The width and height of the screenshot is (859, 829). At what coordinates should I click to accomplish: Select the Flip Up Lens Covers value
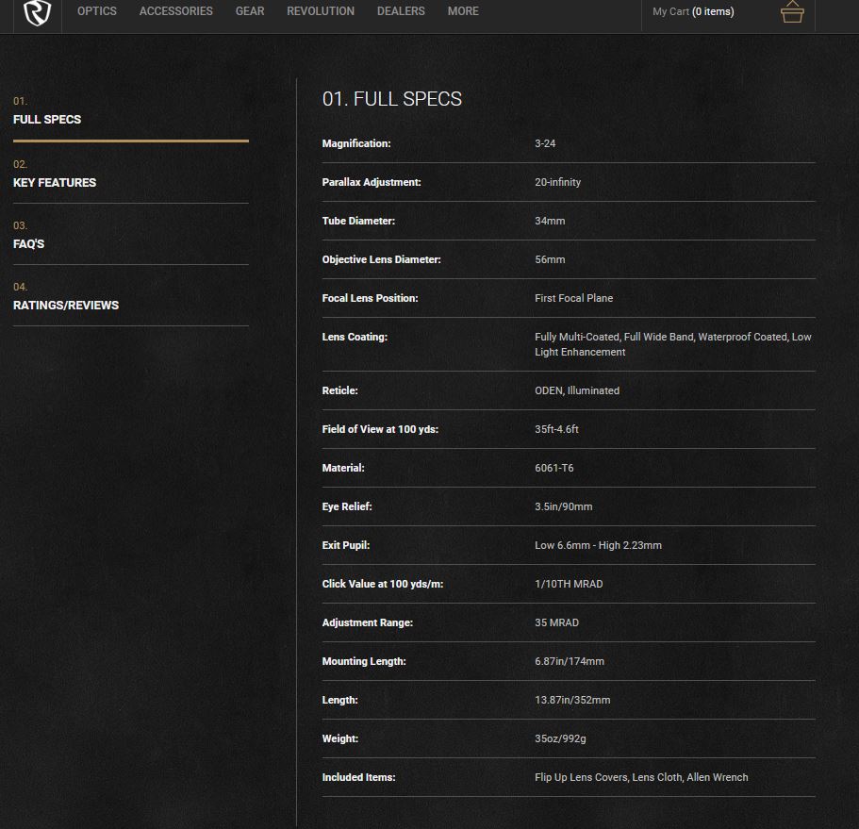pyautogui.click(x=641, y=777)
